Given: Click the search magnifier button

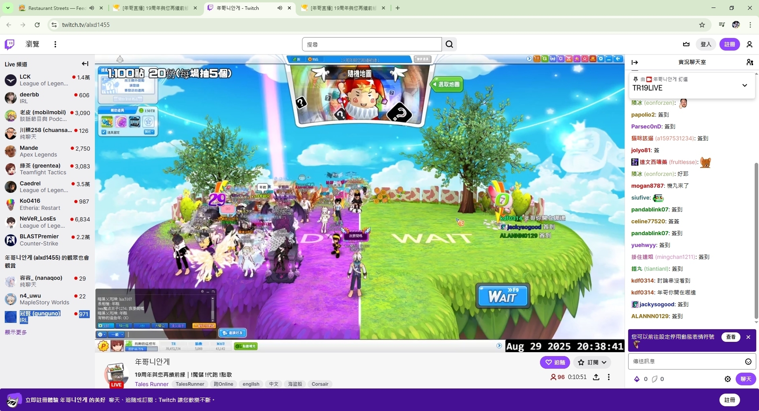Looking at the screenshot, I should click(449, 44).
